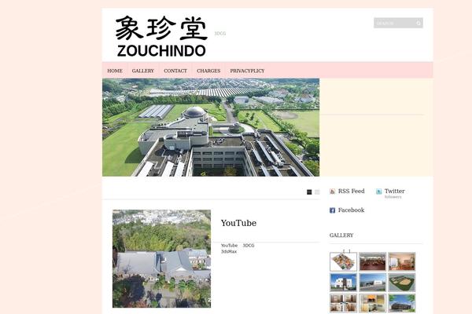Open the white building gallery thumbnail
The height and width of the screenshot is (314, 472).
pos(343,283)
